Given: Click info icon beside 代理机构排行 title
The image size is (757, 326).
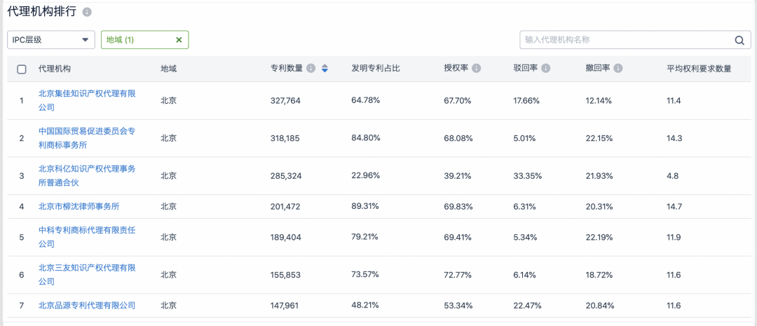Looking at the screenshot, I should [x=87, y=13].
